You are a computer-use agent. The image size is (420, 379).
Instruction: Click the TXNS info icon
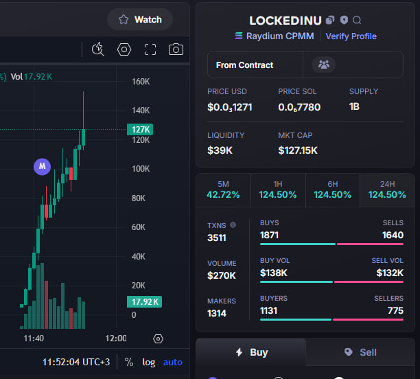233,225
